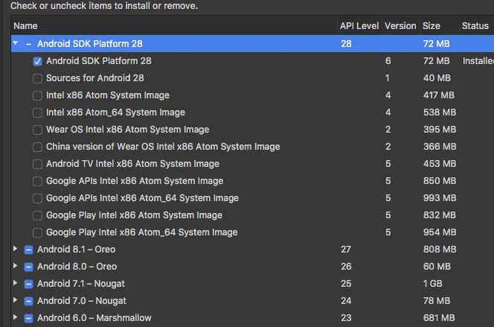Toggle the Android 6.0 – Marshmallow partial checkbox
Image resolution: width=494 pixels, height=327 pixels.
(29, 318)
